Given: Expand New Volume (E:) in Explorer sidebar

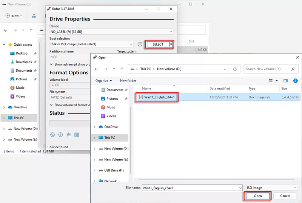Looking at the screenshot, I should coord(4,140).
